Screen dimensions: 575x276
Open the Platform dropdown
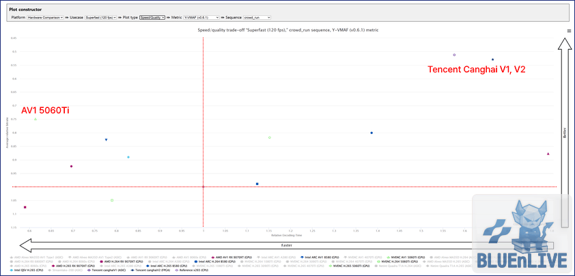(x=46, y=17)
